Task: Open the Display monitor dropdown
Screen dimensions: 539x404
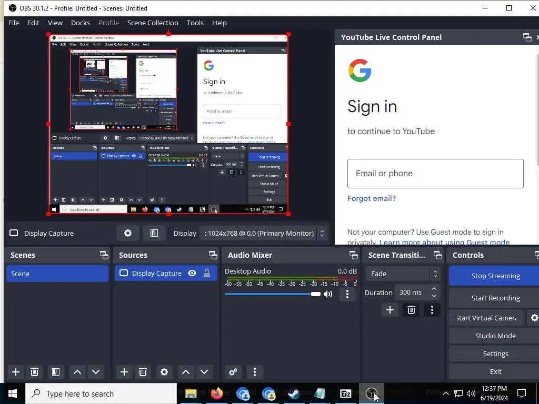Action: [264, 233]
